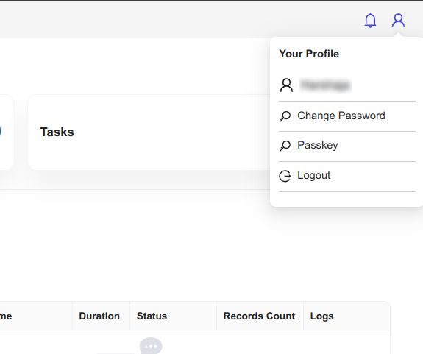
Task: Click the blurred username in Your Profile
Action: tap(325, 85)
